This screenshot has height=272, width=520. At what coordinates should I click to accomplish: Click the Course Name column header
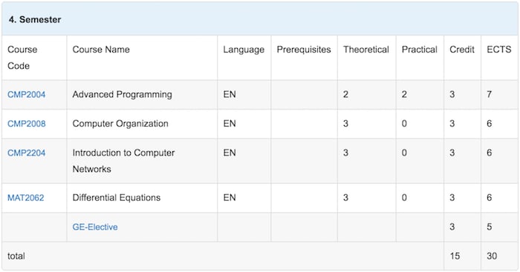(x=101, y=50)
